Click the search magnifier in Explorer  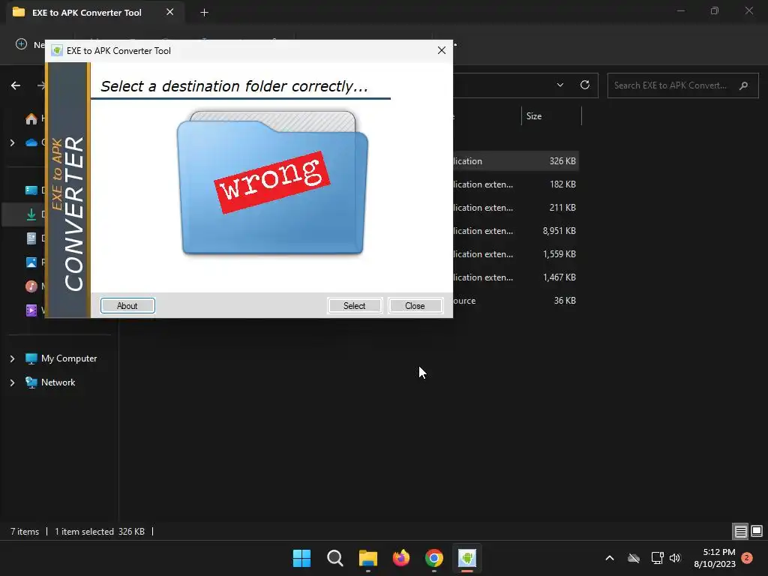(x=743, y=85)
